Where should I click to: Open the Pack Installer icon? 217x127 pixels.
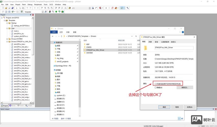tap(63, 12)
